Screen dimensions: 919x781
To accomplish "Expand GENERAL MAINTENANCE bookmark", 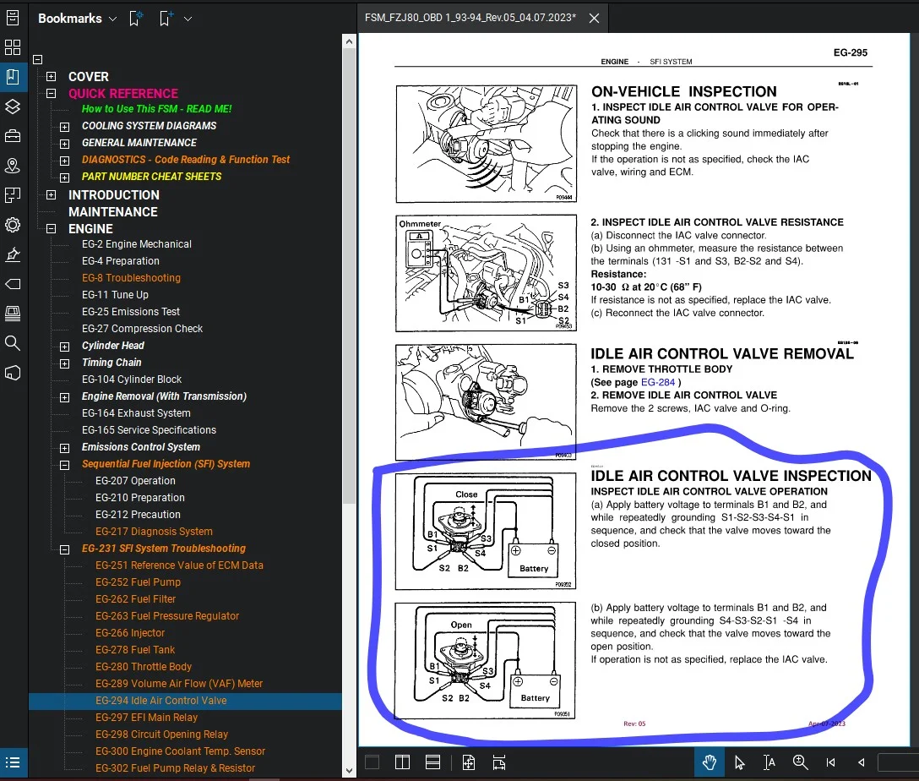I will pyautogui.click(x=64, y=144).
